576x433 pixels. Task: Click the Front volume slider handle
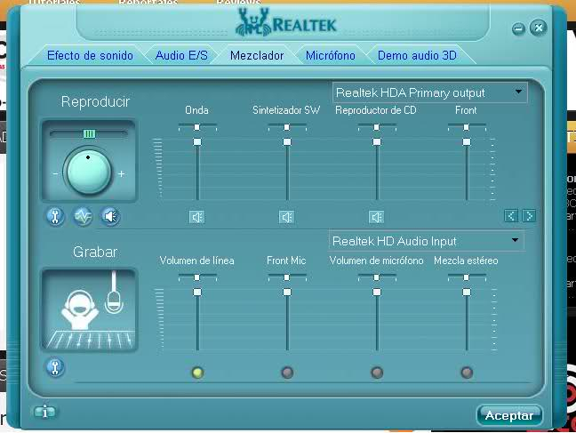coord(466,141)
